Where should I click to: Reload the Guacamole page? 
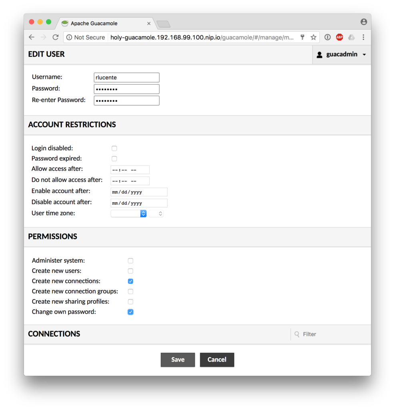coord(55,37)
